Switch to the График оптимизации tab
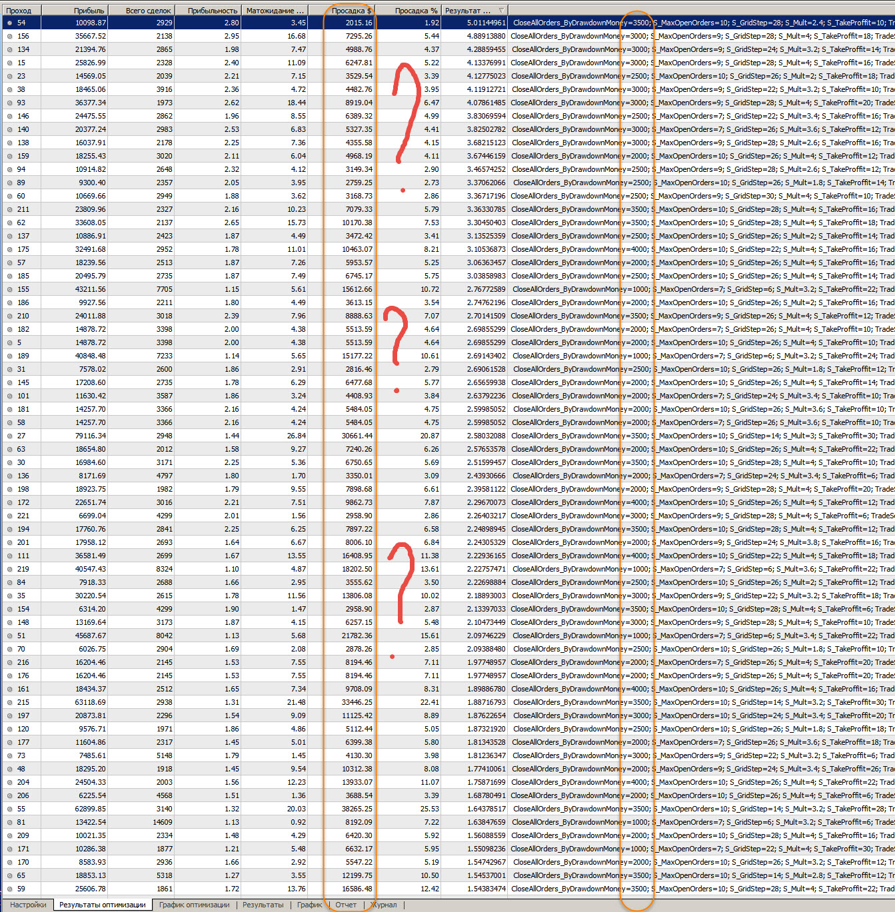Screen dimensions: 895x912 click(x=194, y=905)
